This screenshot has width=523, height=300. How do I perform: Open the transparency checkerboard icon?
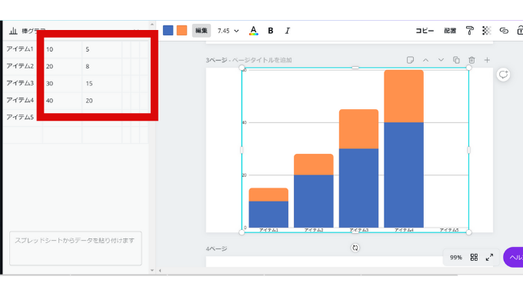point(487,31)
